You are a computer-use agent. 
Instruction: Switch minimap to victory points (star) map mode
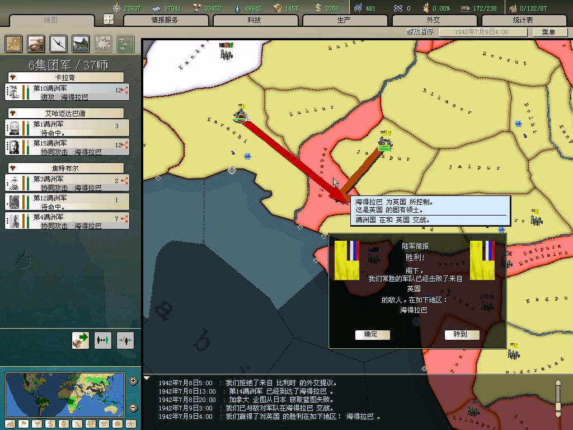tap(131, 424)
